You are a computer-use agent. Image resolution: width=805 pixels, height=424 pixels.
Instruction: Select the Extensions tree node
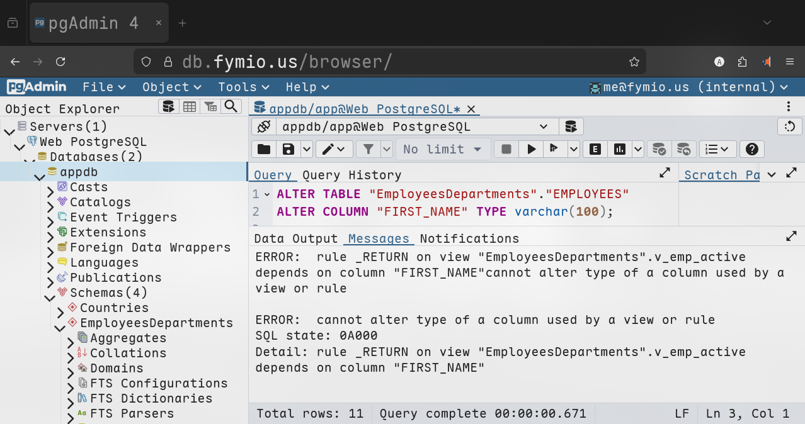click(108, 232)
